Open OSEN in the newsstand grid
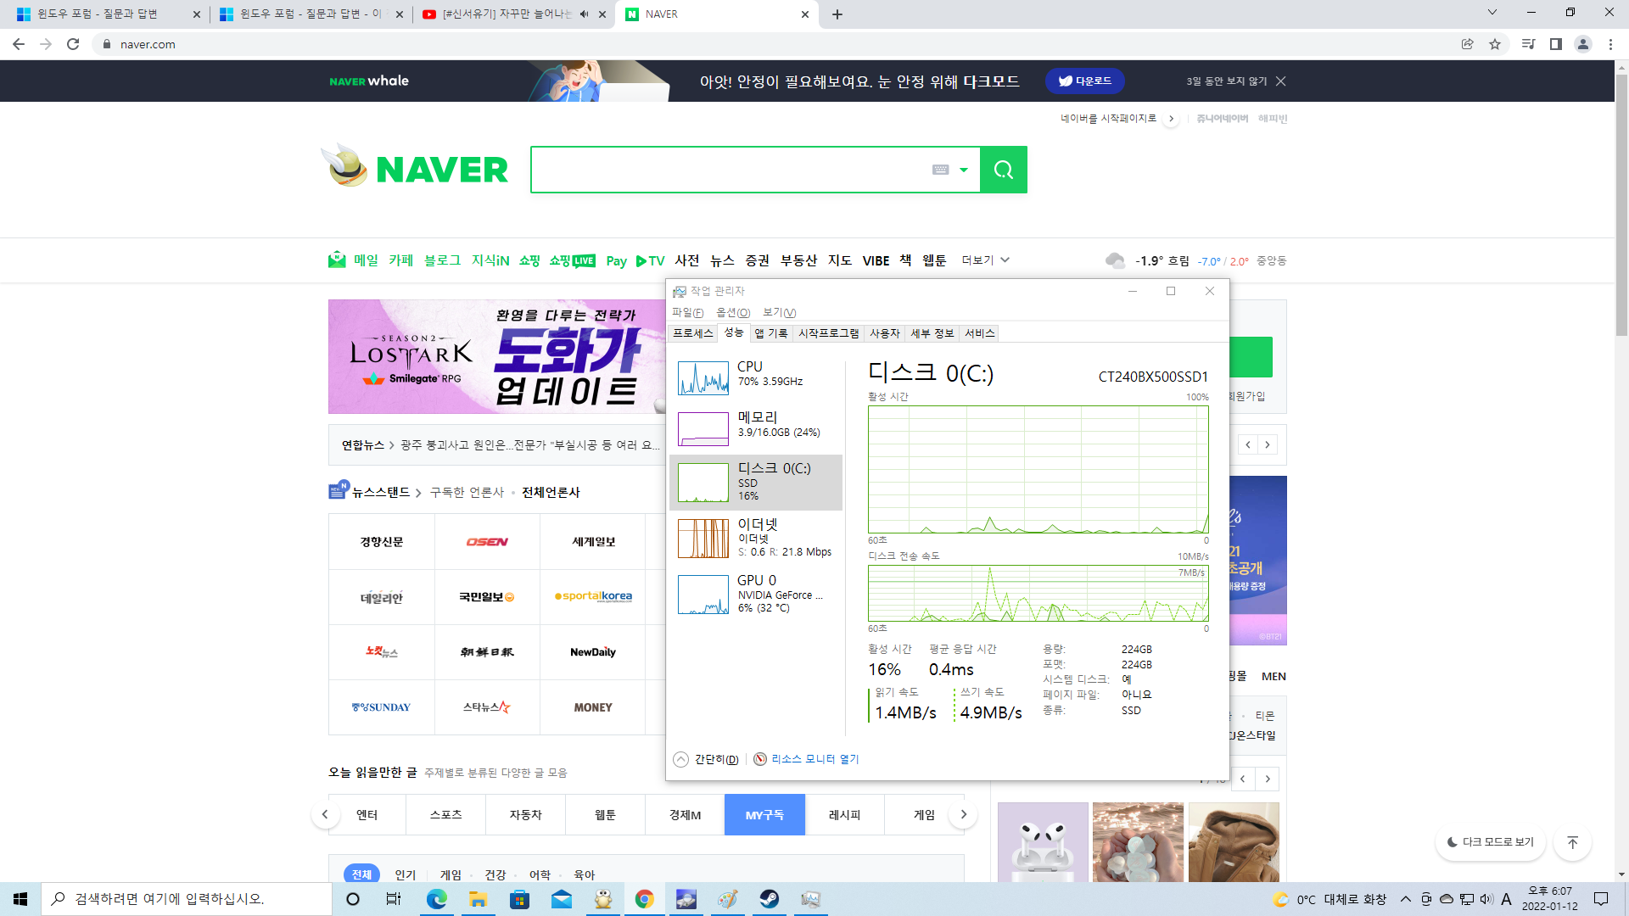This screenshot has height=916, width=1629. [x=487, y=541]
